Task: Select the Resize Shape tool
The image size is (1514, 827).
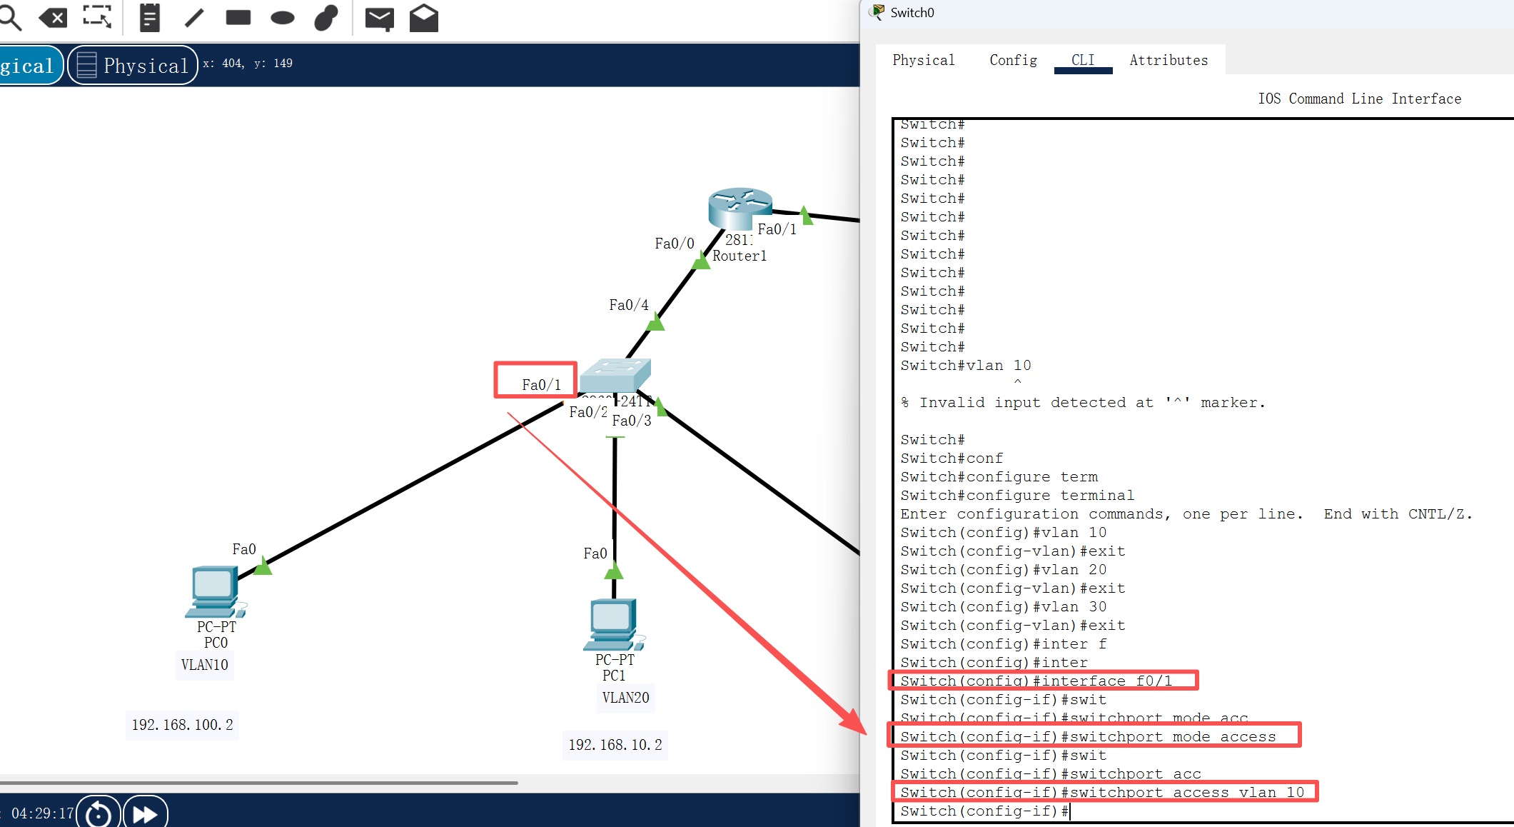Action: [x=97, y=16]
